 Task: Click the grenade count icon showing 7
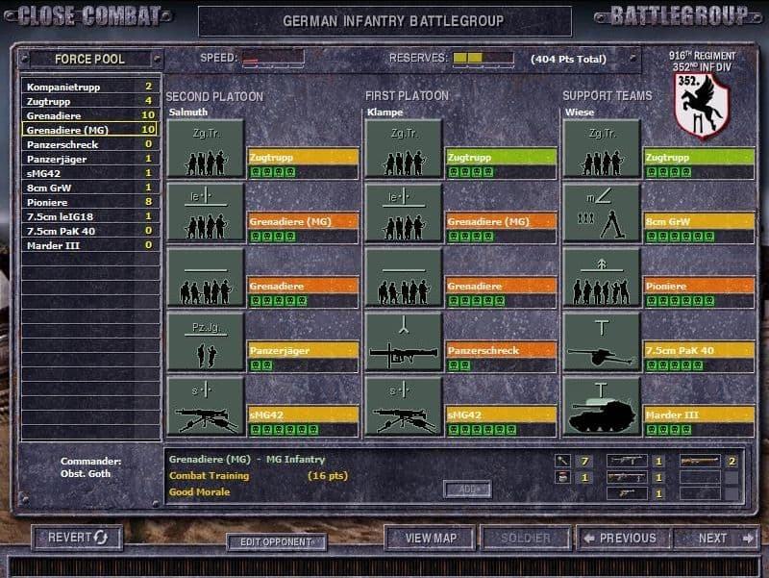pos(563,461)
